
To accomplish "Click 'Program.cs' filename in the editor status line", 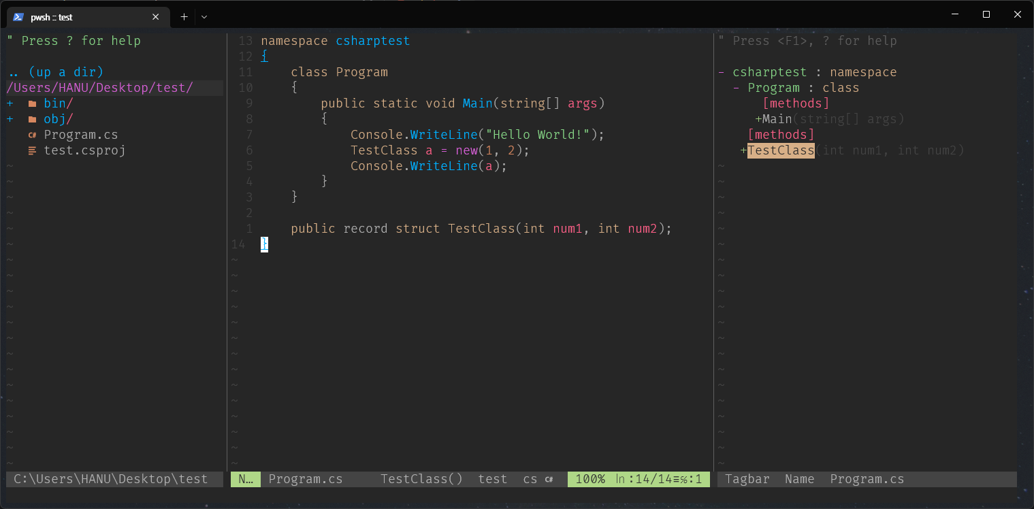I will tap(306, 479).
